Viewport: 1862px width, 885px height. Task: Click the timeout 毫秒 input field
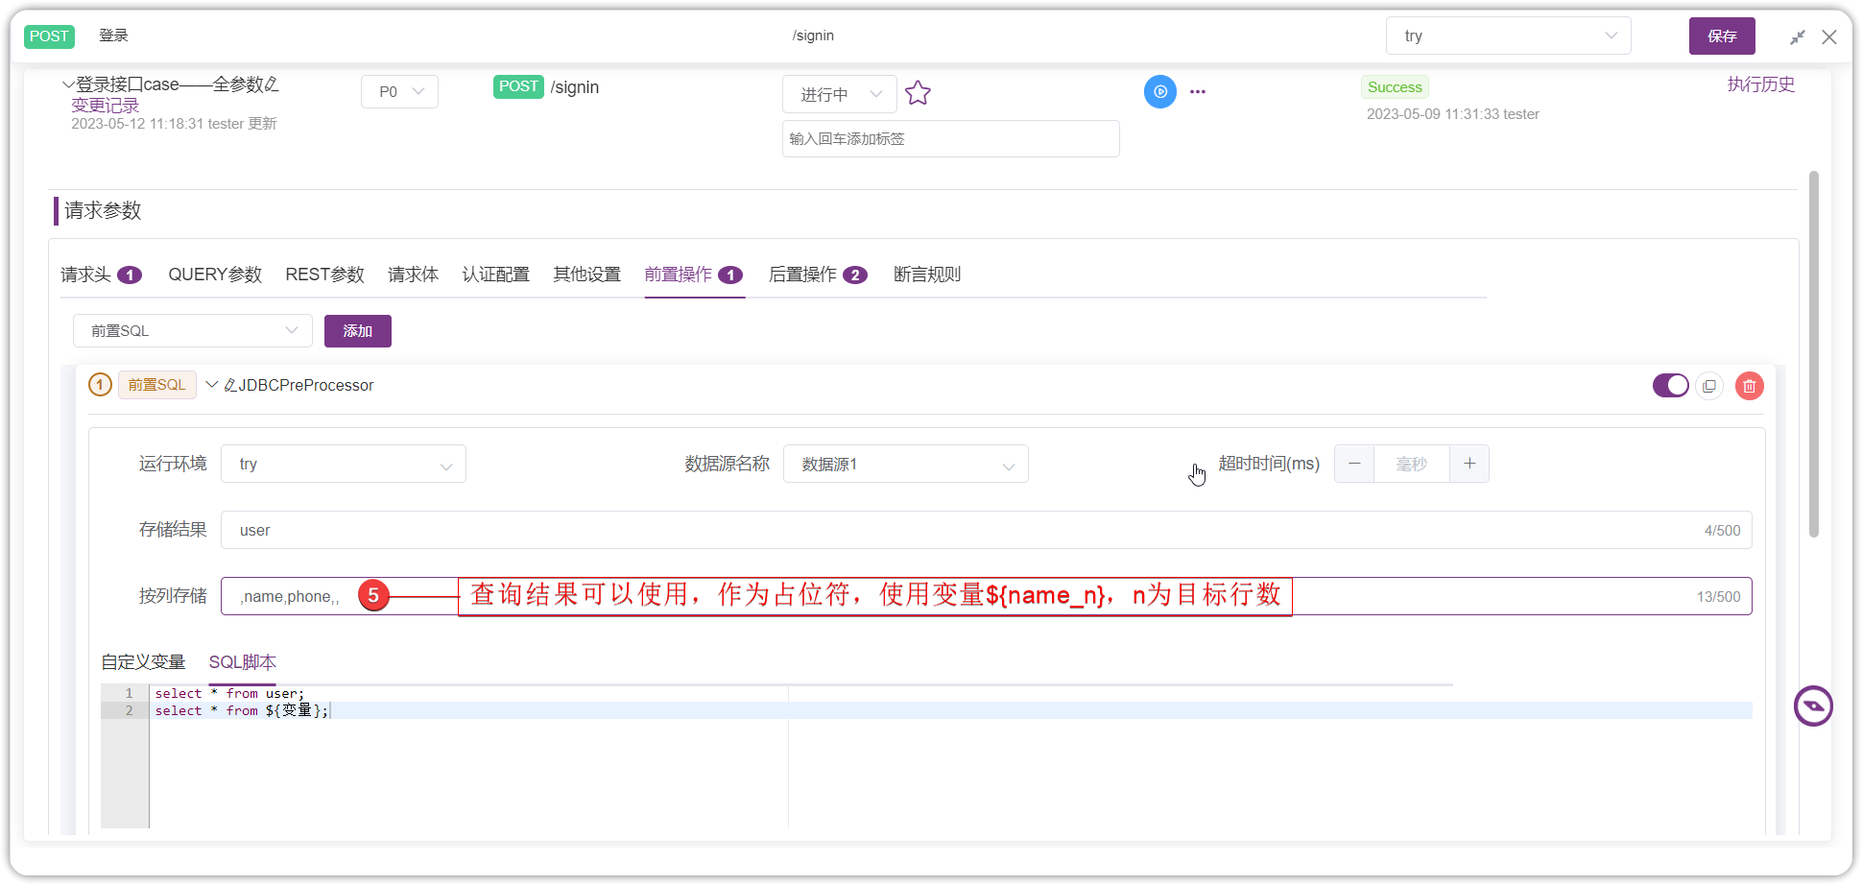pos(1411,464)
